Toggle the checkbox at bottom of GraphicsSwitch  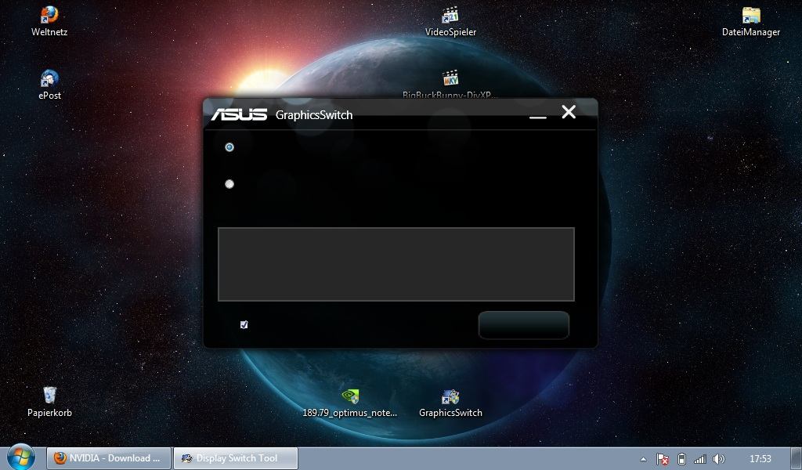click(x=244, y=325)
